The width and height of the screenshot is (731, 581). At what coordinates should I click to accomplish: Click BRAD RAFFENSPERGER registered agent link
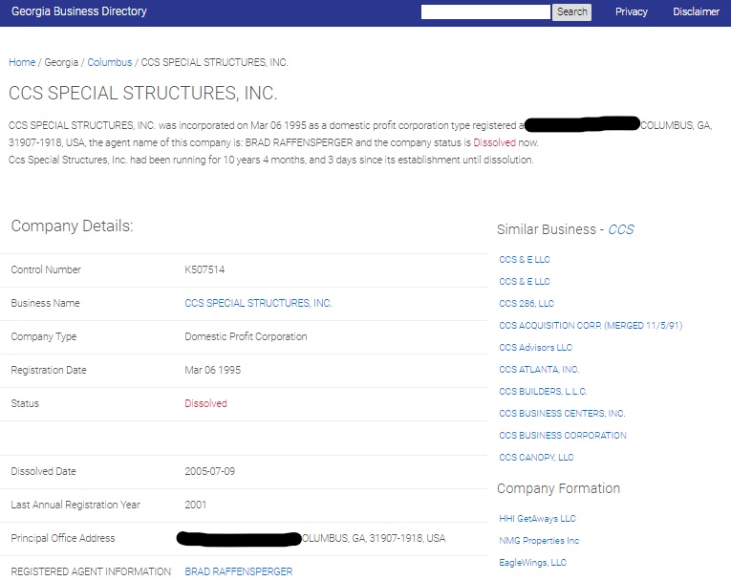pyautogui.click(x=239, y=571)
